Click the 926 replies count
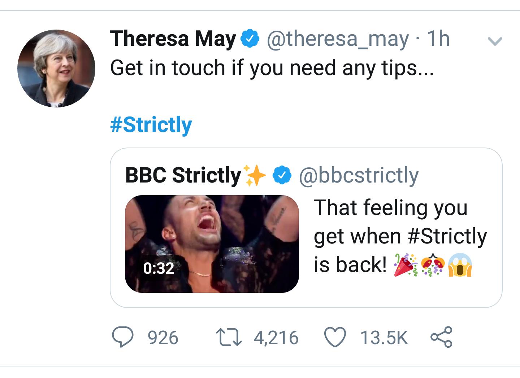 tap(164, 338)
